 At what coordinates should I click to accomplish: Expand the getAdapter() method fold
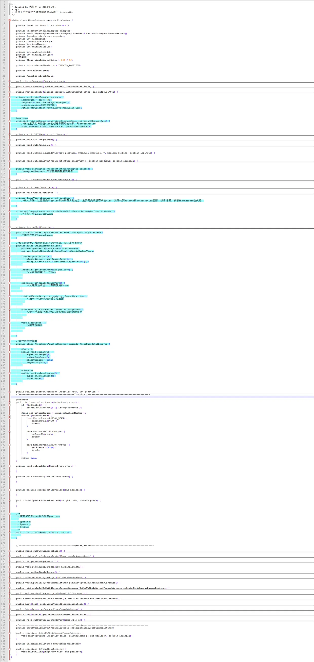9,179
